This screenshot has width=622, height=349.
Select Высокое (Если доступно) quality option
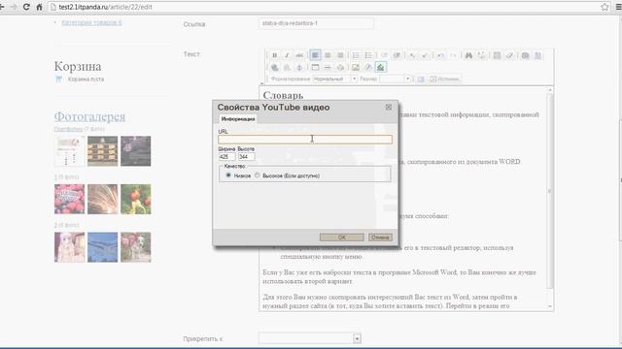[257, 174]
